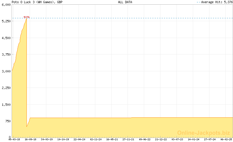
Task: Click the 'ALL DATA' heading
Action: click(x=125, y=2)
